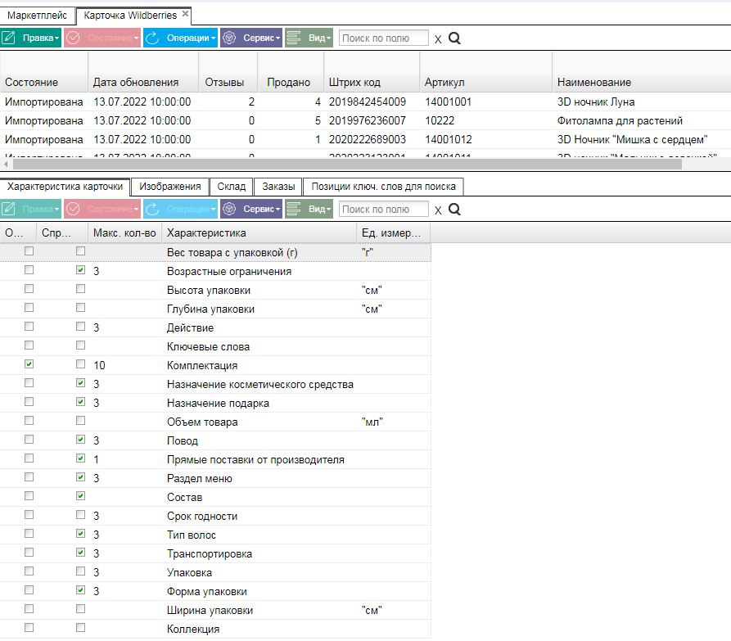This screenshot has height=641, width=731.
Task: Click the scrollbar left arrow of upper table
Action: 6,164
